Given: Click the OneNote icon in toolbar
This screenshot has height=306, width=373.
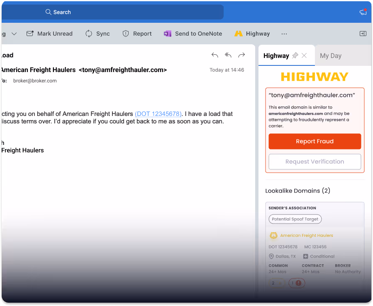Looking at the screenshot, I should coord(168,34).
